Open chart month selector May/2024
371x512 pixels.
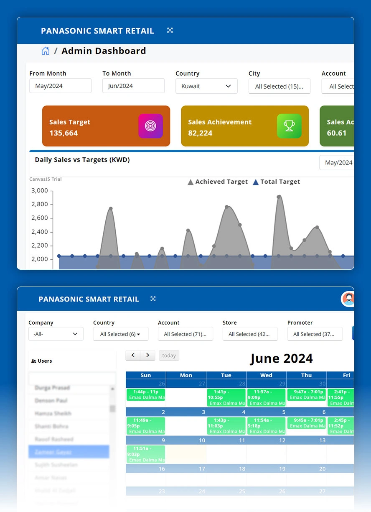click(x=337, y=163)
